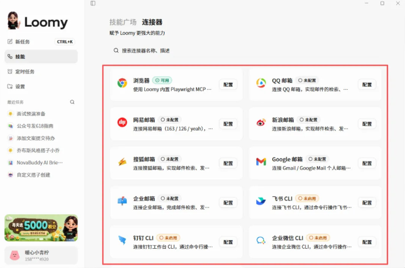405x268 pixels.
Task: Click the 新浪邮箱 Weibo-eye icon
Action: click(261, 122)
